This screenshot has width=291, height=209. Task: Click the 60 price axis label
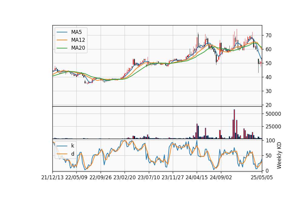[268, 49]
